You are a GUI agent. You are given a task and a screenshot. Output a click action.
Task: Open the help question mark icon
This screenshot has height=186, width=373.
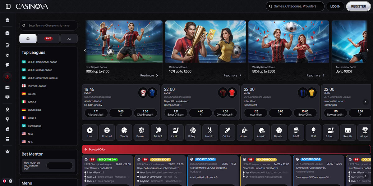click(x=11, y=181)
